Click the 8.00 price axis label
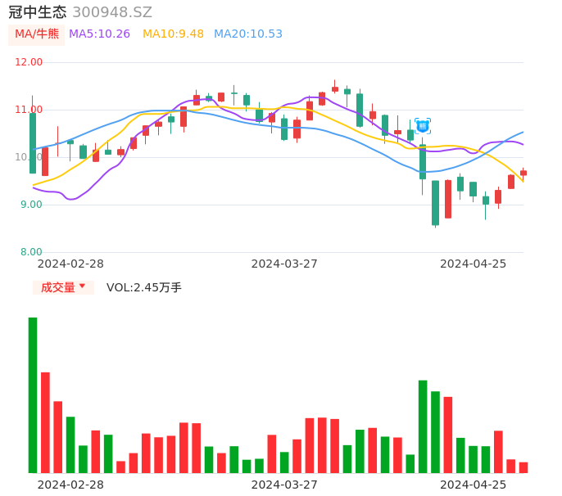The width and height of the screenshot is (562, 496). (x=32, y=252)
